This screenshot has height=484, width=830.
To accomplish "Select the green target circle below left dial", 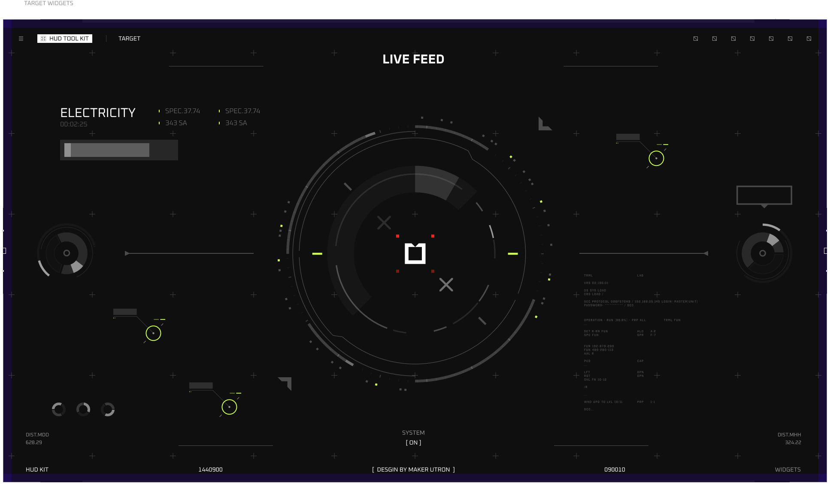I will point(153,333).
